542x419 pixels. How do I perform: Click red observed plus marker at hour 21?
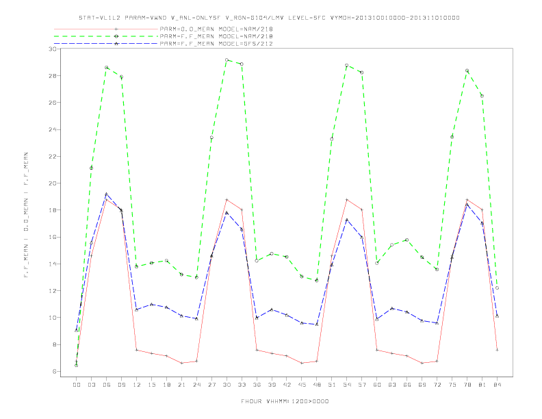[181, 363]
